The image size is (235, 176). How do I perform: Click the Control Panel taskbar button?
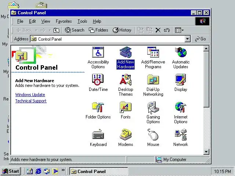pyautogui.click(x=99, y=171)
